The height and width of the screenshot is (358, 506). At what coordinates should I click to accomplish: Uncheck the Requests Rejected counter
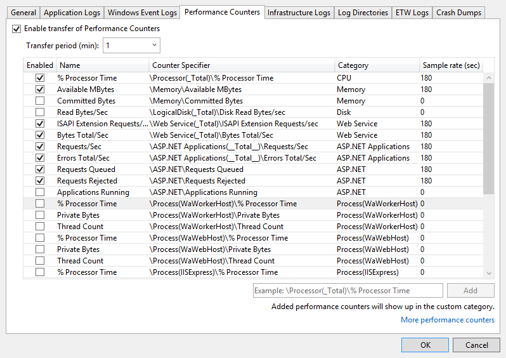coord(40,181)
